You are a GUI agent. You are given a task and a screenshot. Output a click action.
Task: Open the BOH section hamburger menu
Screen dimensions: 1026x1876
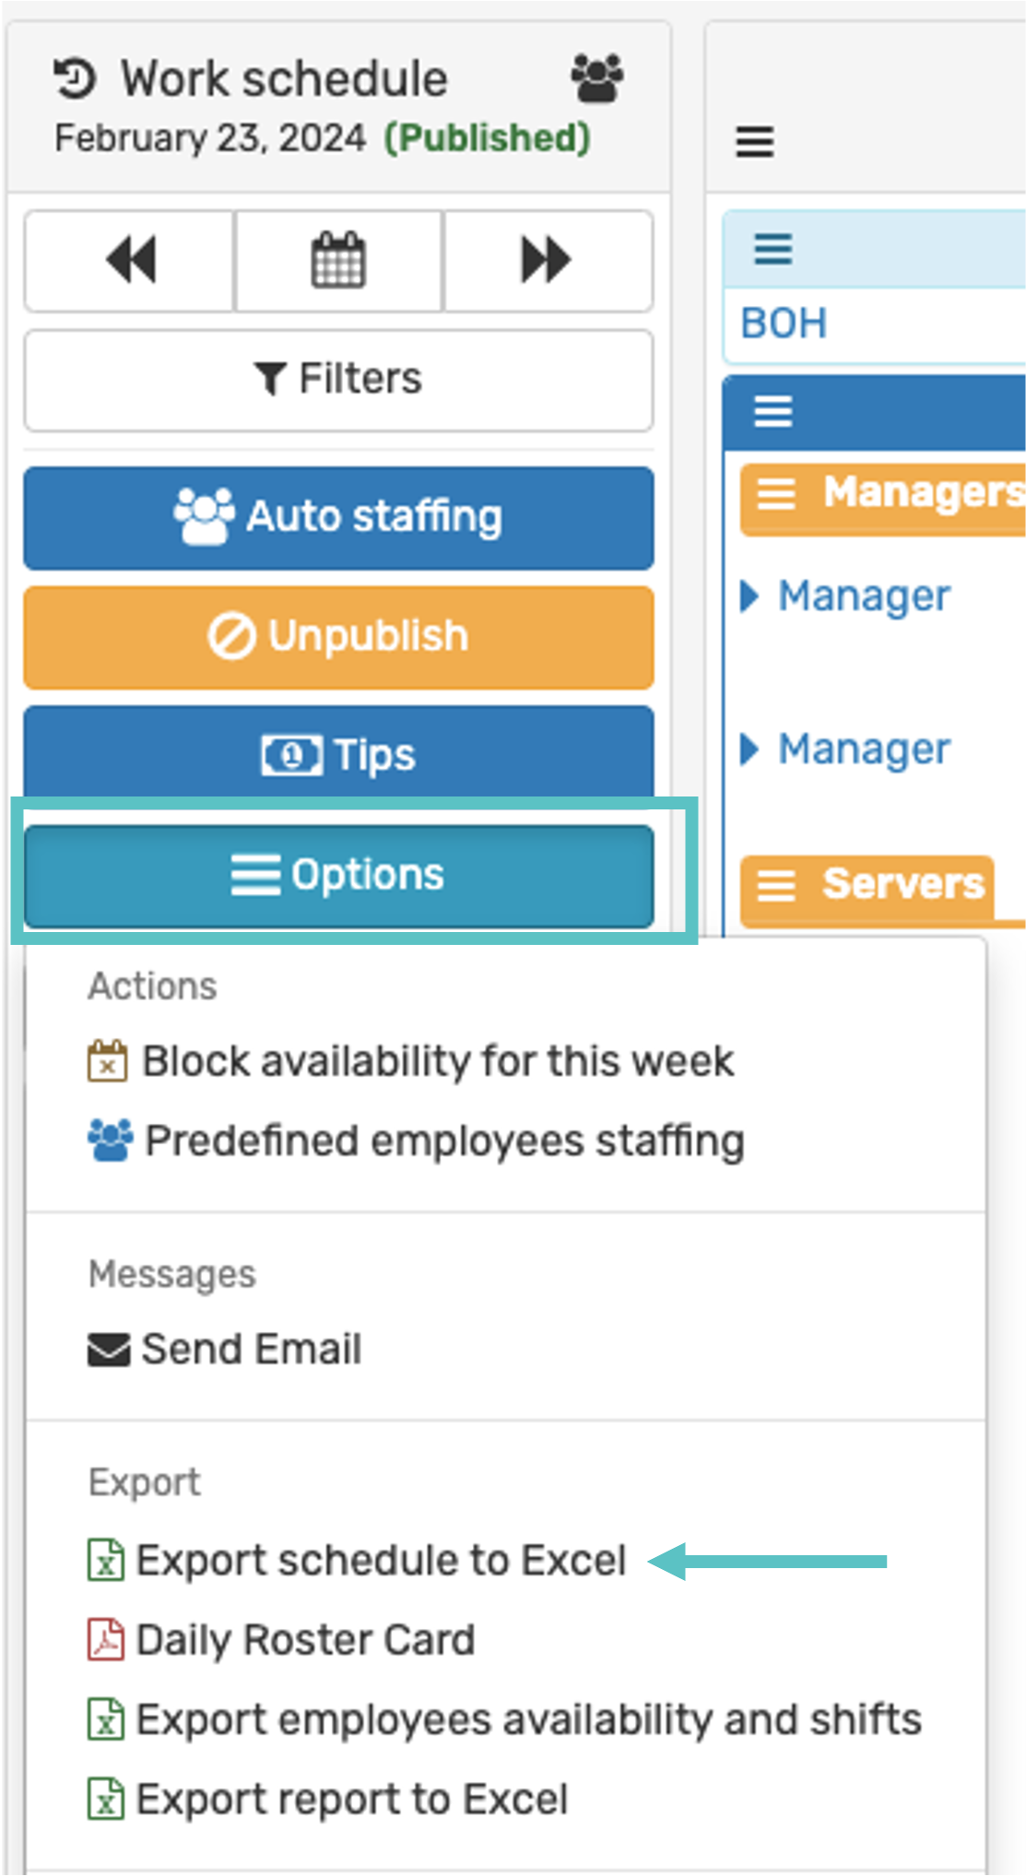click(x=772, y=249)
